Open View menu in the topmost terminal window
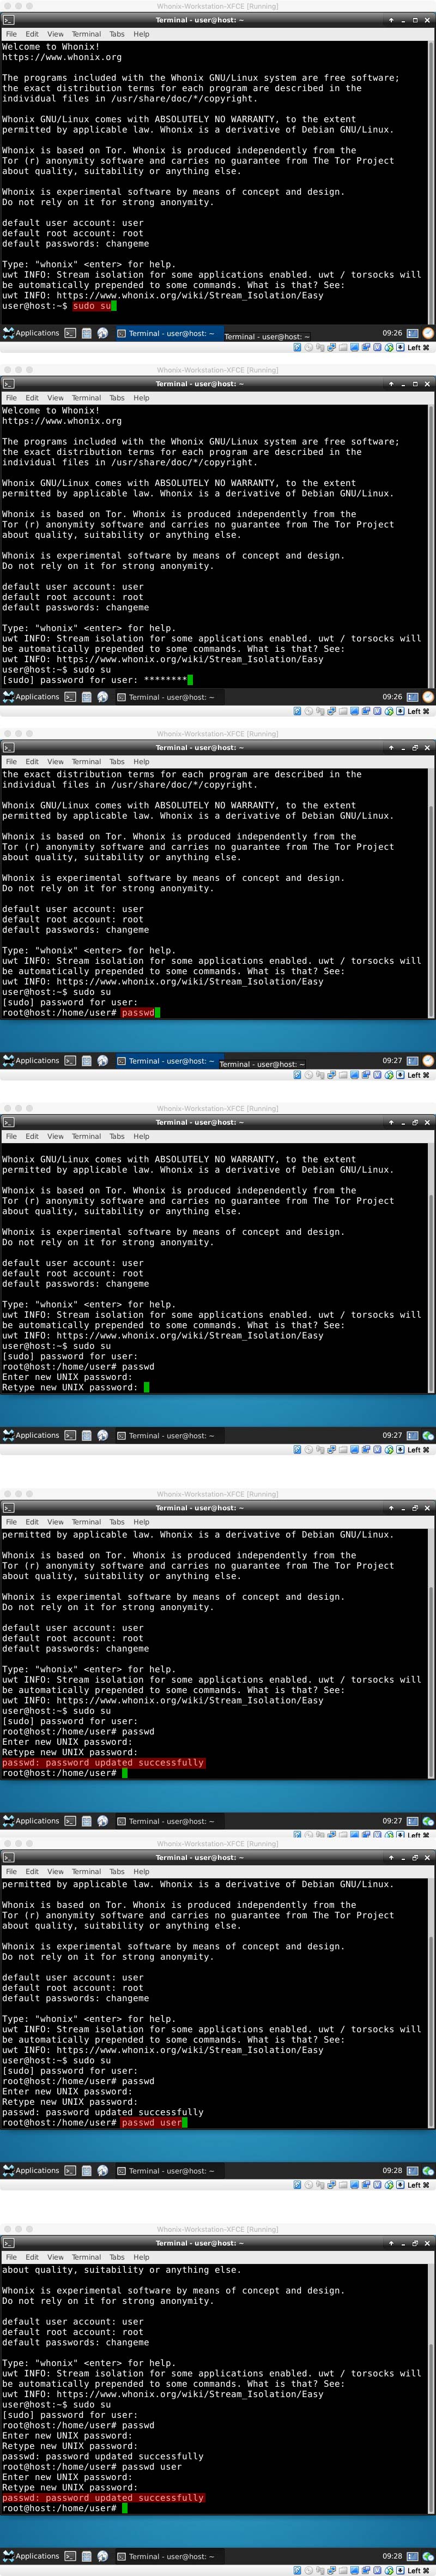Image resolution: width=436 pixels, height=2576 pixels. [55, 34]
